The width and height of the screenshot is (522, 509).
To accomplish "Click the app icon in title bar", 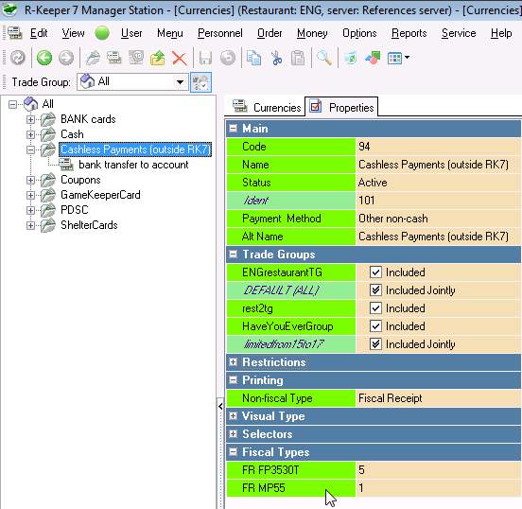I will pyautogui.click(x=9, y=9).
